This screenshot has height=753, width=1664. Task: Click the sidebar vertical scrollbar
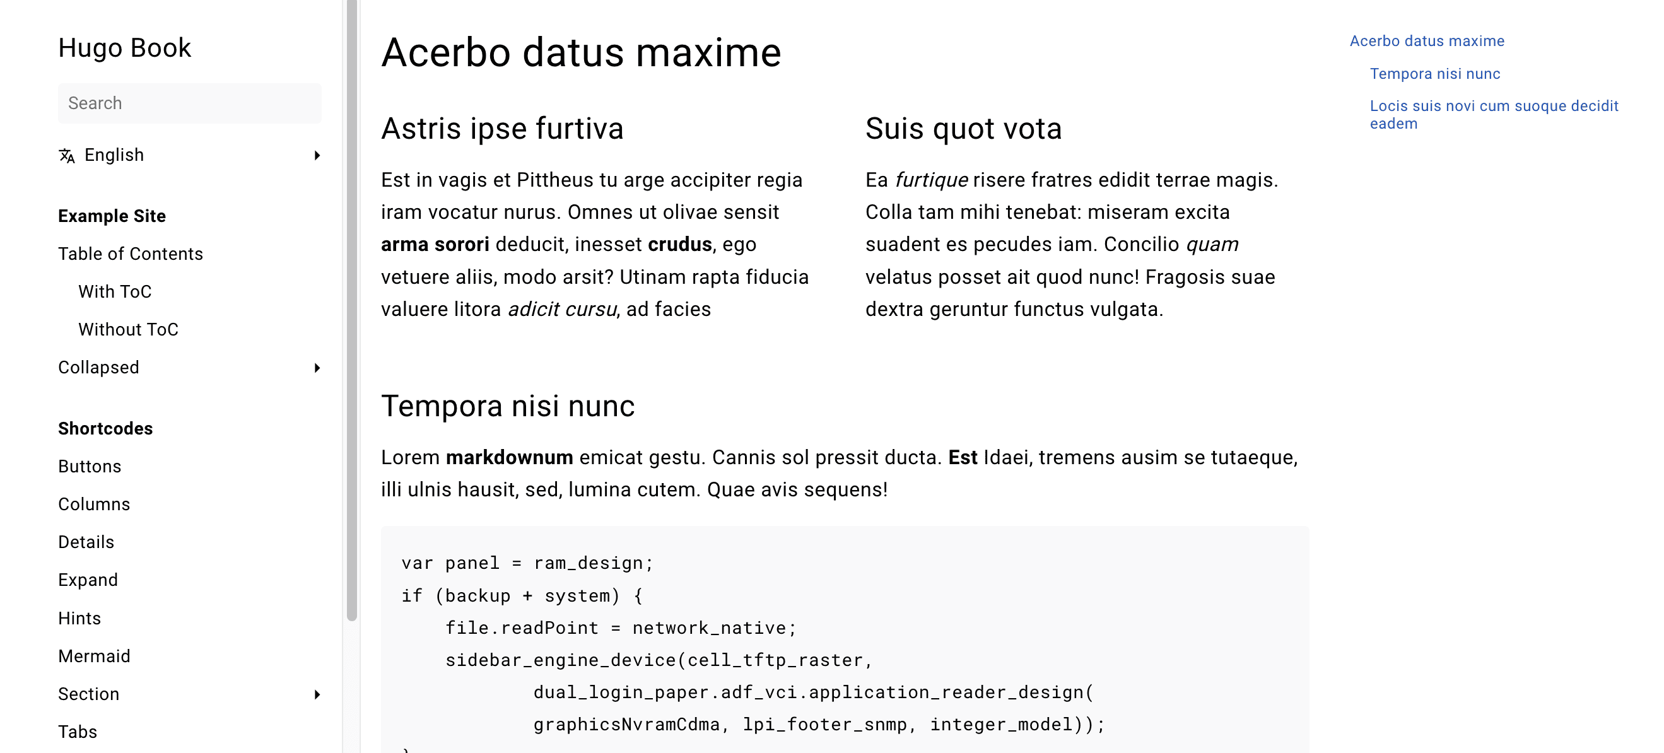[x=352, y=310]
